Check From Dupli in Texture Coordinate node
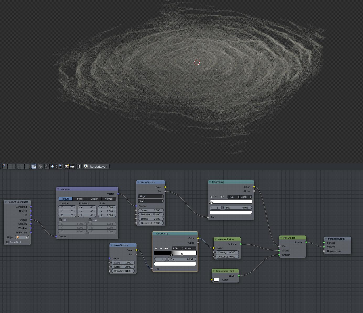363x313 pixels. [x=8, y=242]
